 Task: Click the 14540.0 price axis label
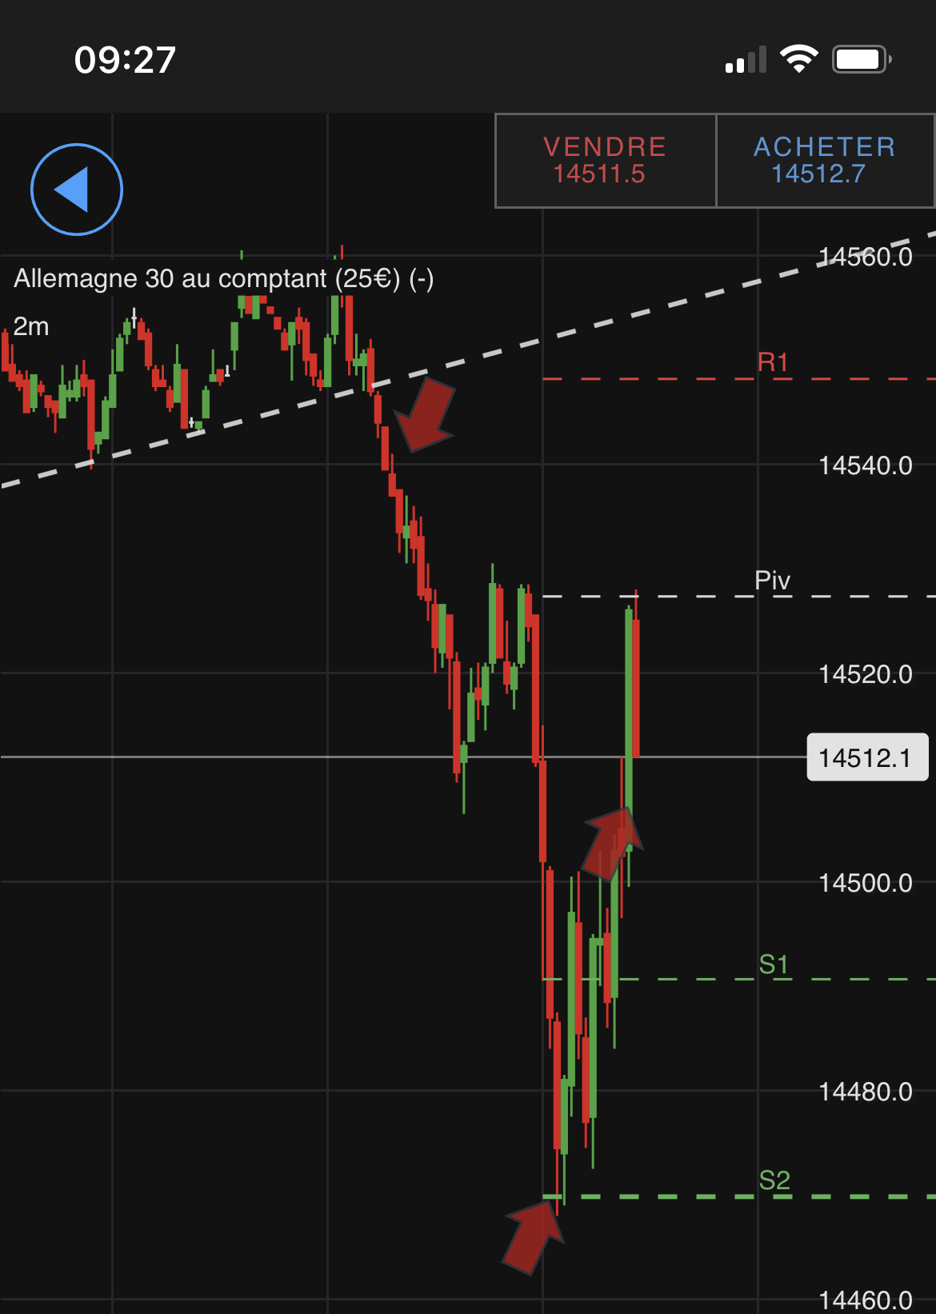865,465
